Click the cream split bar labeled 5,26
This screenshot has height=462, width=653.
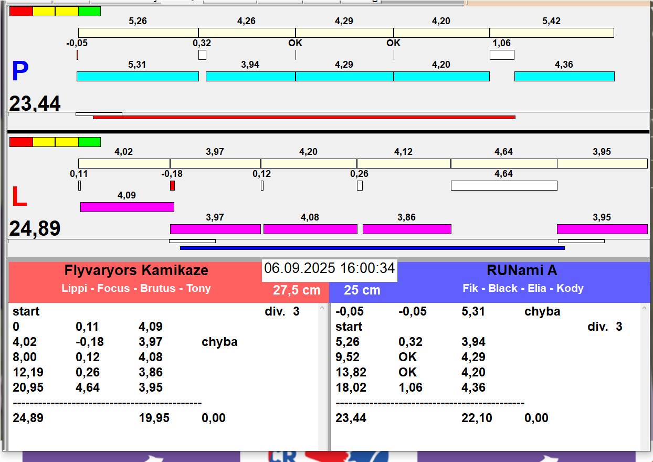pyautogui.click(x=138, y=33)
